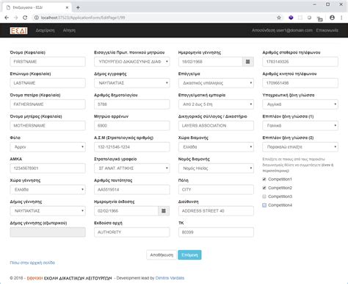This screenshot has height=284, width=348.
Task: Click the Αποθήκευση button
Action: [162, 255]
